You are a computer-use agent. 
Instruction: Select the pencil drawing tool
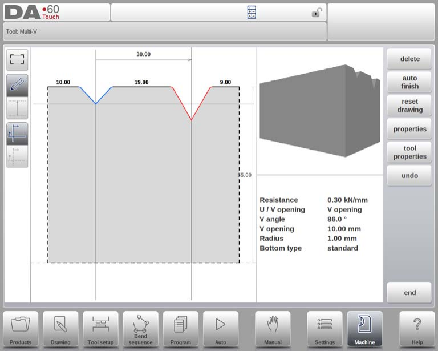pyautogui.click(x=17, y=85)
